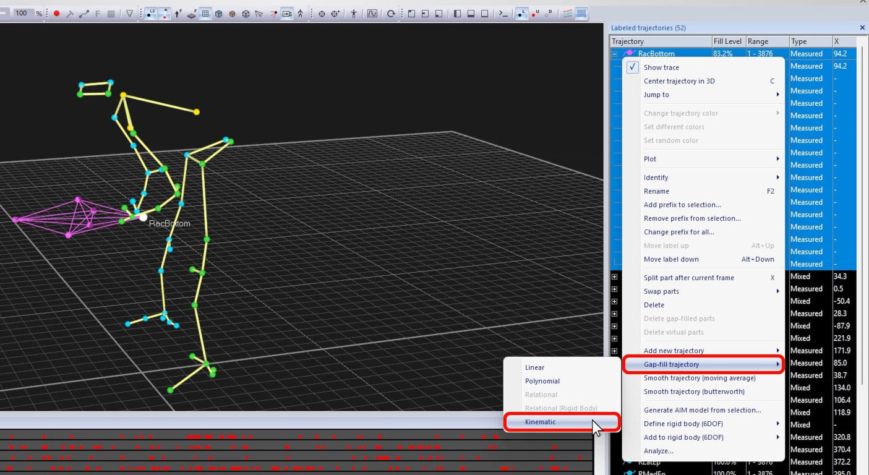Click the red record capture button
869x475 pixels.
[56, 13]
